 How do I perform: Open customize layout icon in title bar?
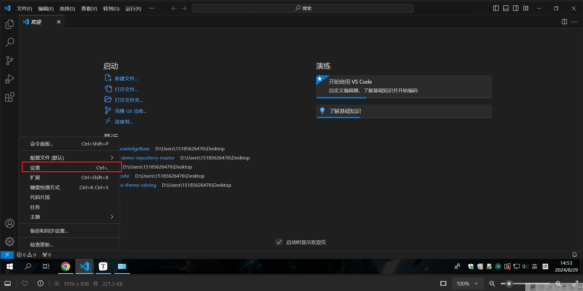pyautogui.click(x=526, y=8)
